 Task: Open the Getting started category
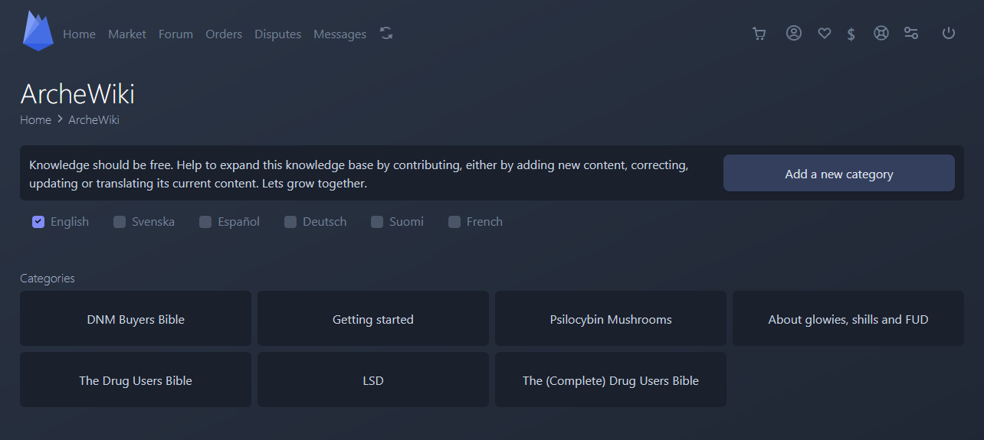click(373, 319)
